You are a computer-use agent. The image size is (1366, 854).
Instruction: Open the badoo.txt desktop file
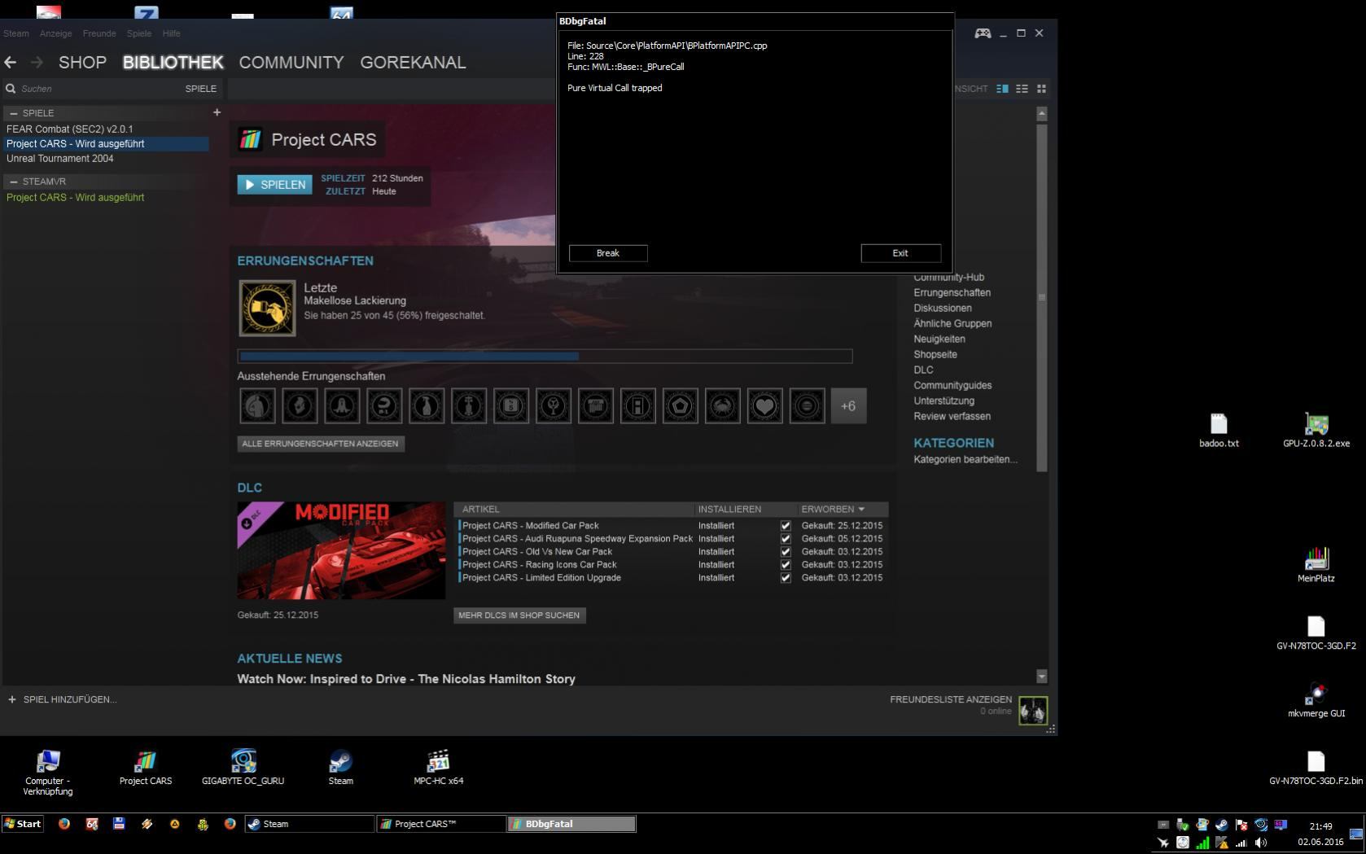pyautogui.click(x=1219, y=431)
